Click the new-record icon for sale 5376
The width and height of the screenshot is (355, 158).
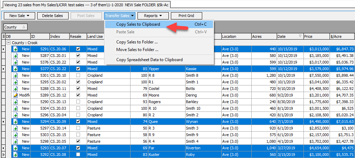[15, 62]
